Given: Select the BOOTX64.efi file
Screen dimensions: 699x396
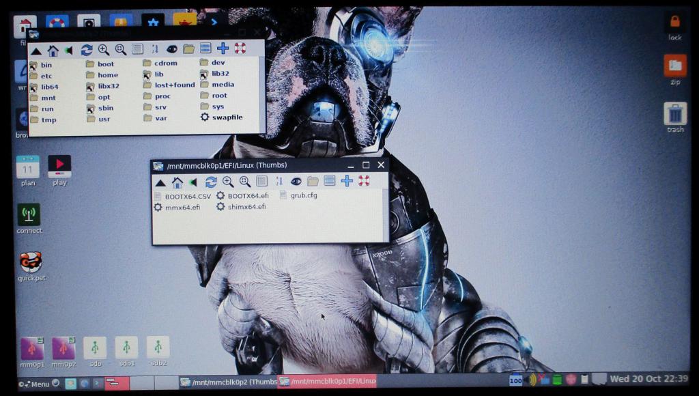Looking at the screenshot, I should (242, 195).
